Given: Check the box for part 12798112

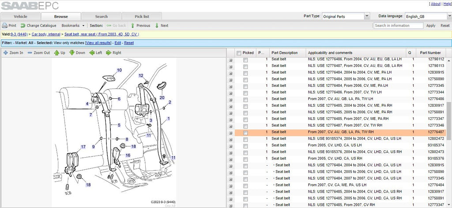Looking at the screenshot, I should (x=245, y=60).
